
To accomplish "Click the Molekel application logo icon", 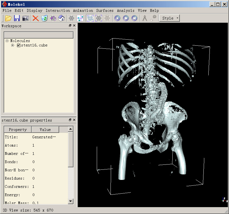I will [x=4, y=4].
